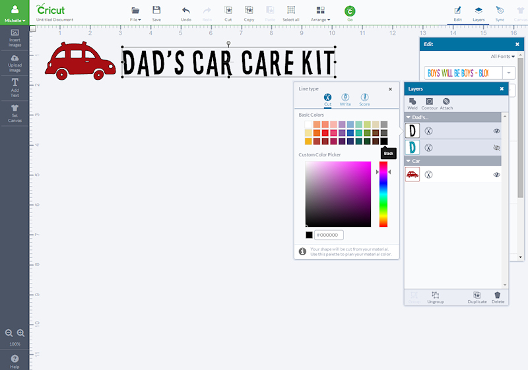
Task: Click line type icon of Car layer
Action: pyautogui.click(x=428, y=175)
